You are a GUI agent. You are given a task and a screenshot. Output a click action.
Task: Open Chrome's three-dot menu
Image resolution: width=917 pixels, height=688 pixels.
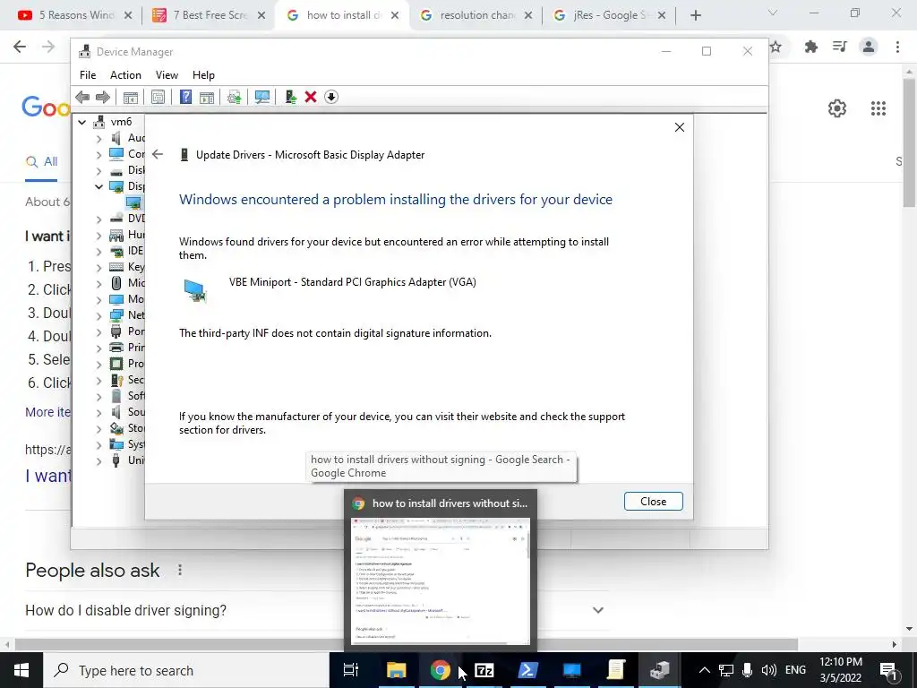coord(897,47)
